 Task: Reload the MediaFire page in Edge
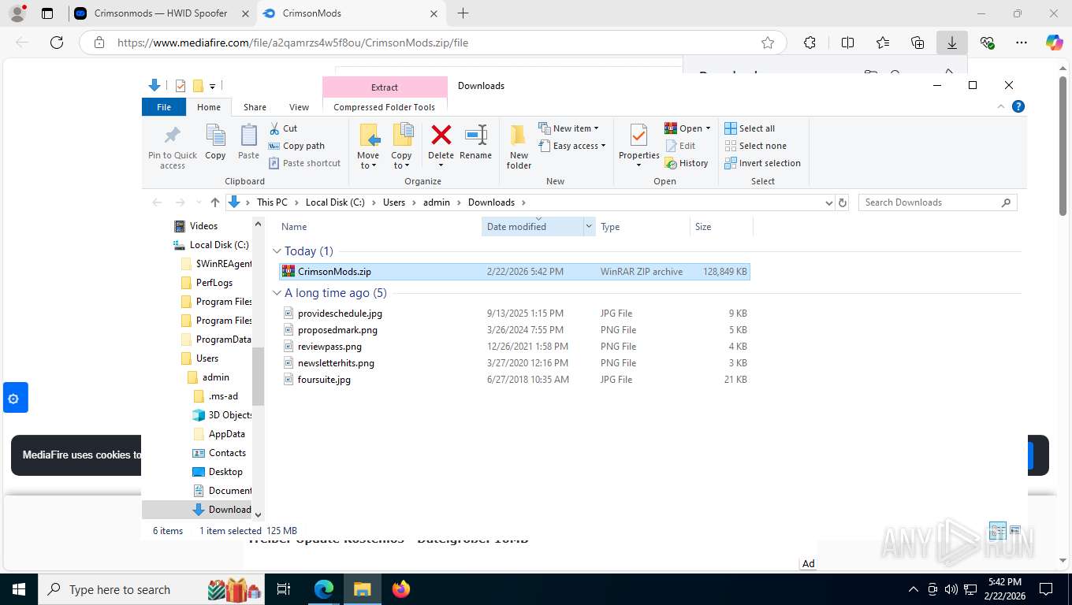pyautogui.click(x=57, y=43)
